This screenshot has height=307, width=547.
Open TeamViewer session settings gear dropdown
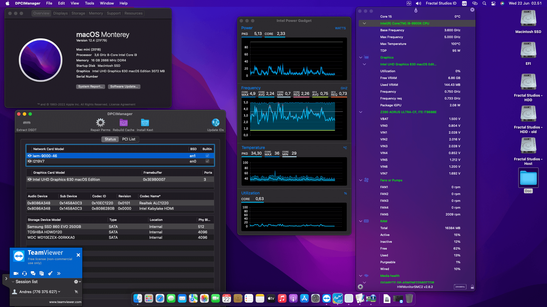77,282
